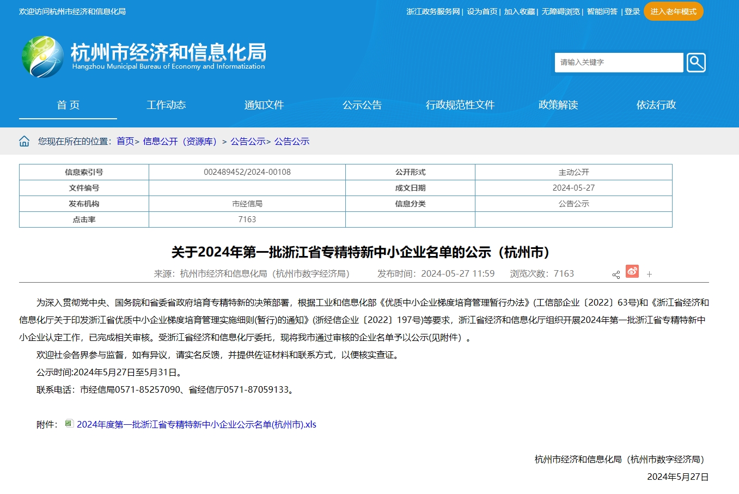Click the share icon beside view count
Viewport: 739px width, 494px height.
(x=616, y=275)
